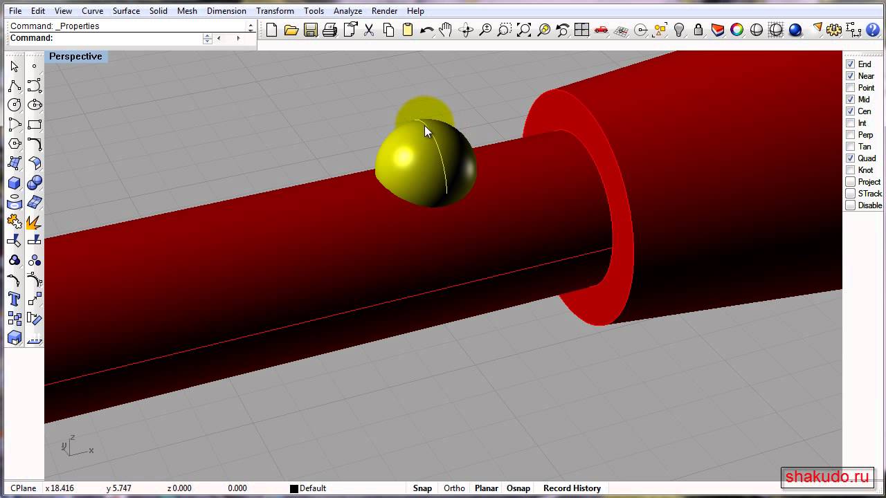
Task: Click the Paste clipboard icon
Action: (408, 30)
